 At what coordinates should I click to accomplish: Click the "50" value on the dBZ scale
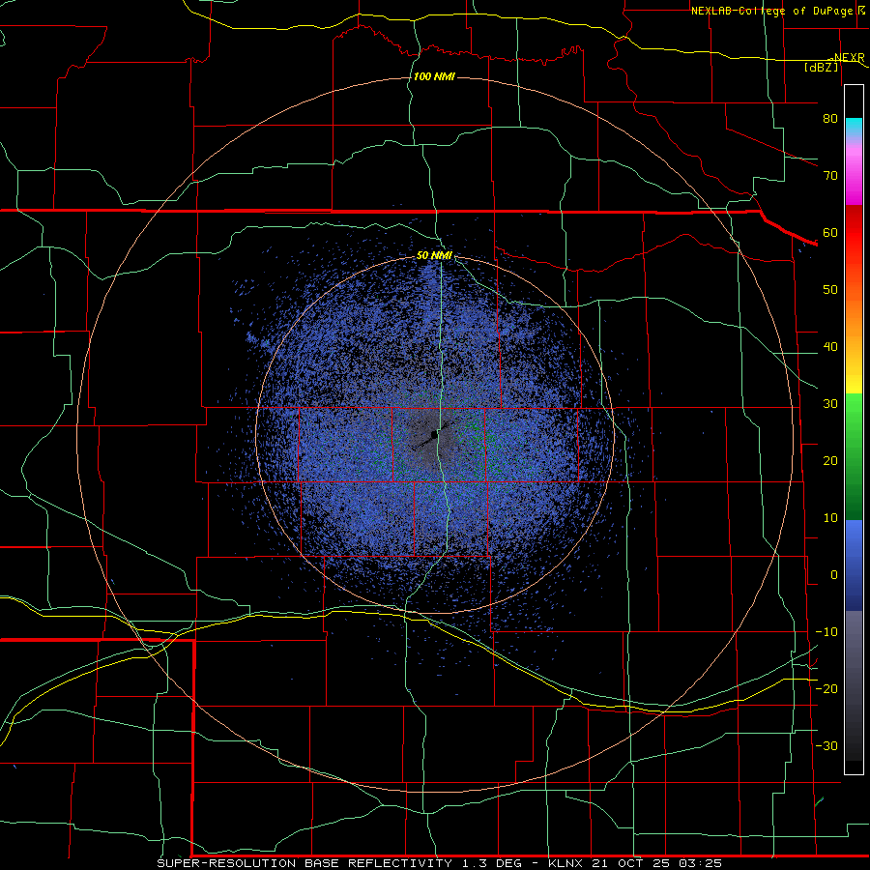pyautogui.click(x=830, y=290)
